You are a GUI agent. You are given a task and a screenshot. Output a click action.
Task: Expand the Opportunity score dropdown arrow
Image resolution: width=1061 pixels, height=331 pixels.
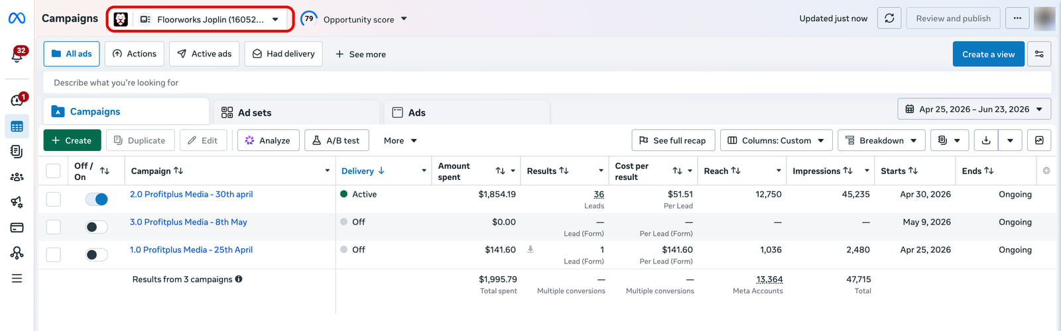coord(404,19)
